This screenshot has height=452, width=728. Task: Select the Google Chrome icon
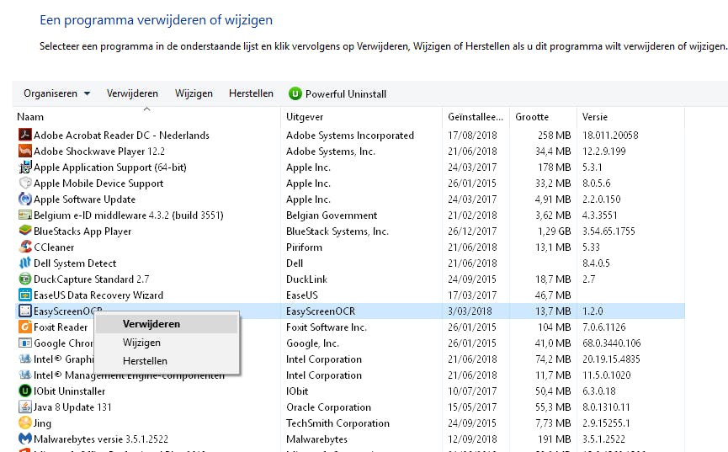24,343
